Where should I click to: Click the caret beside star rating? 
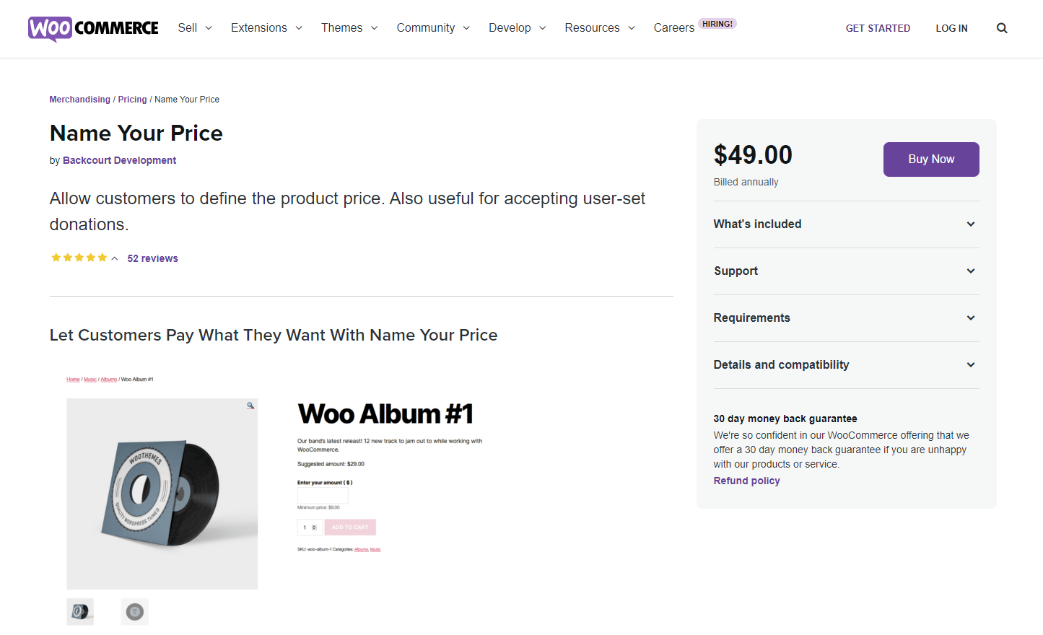click(x=115, y=258)
